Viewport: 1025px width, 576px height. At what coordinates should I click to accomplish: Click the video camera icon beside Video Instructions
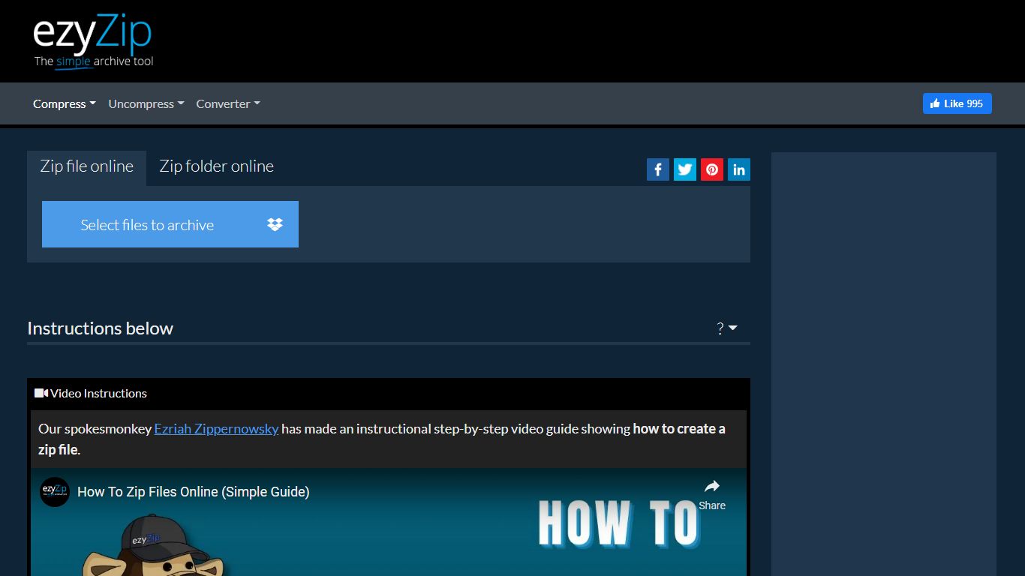click(41, 393)
